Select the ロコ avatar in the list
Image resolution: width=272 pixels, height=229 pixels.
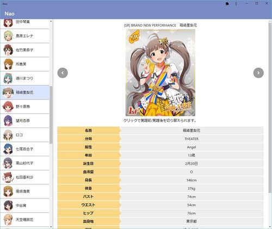click(x=8, y=135)
